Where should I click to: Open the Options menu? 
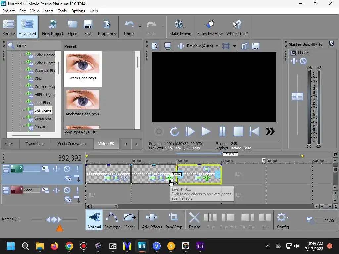[x=78, y=11]
